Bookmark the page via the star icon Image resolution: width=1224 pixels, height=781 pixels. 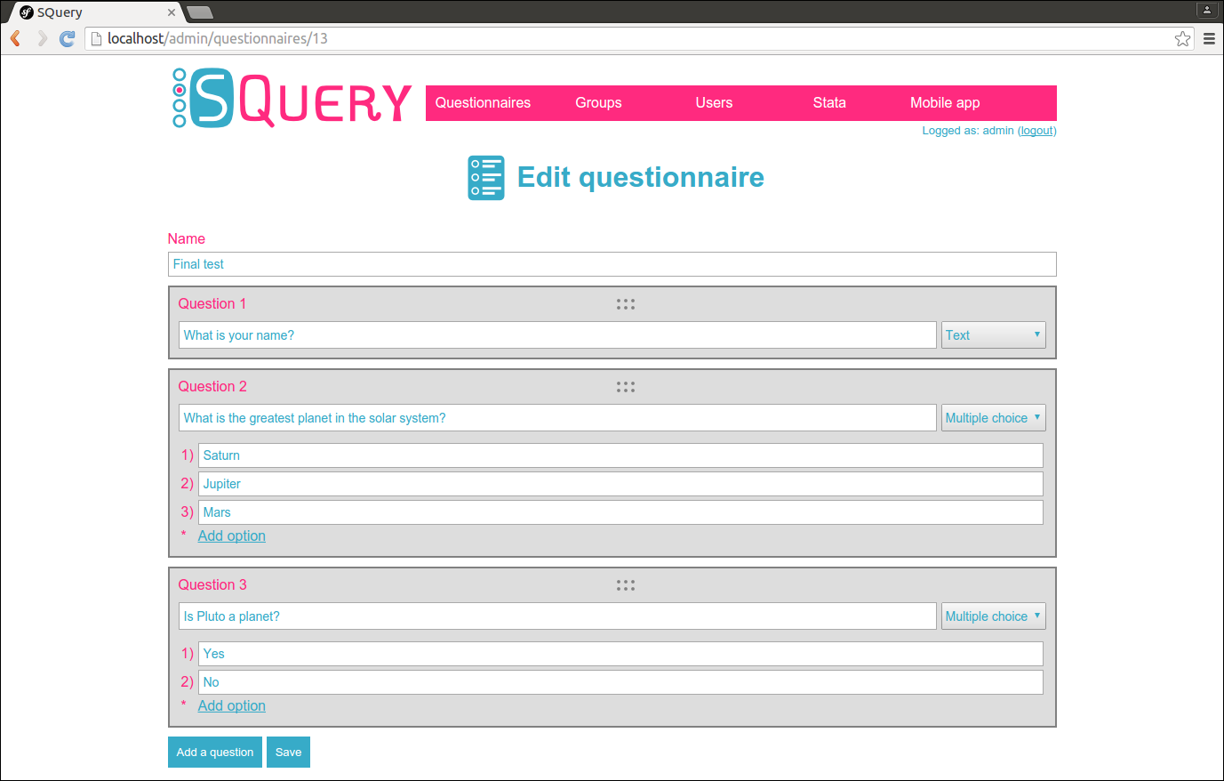click(1182, 38)
